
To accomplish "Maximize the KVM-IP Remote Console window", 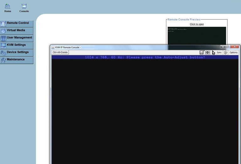I will click(x=228, y=47).
